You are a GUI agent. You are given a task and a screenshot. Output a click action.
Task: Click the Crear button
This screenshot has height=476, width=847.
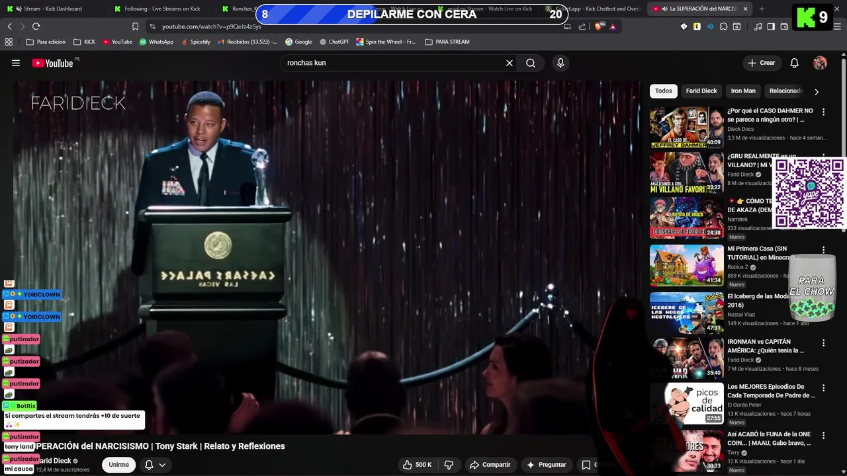(x=761, y=63)
